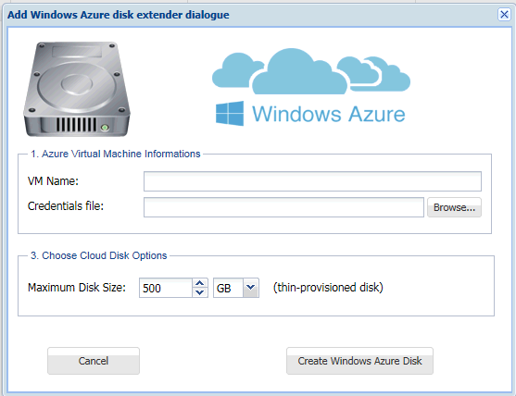
Task: Click the Windows logo flag icon
Action: pos(230,114)
